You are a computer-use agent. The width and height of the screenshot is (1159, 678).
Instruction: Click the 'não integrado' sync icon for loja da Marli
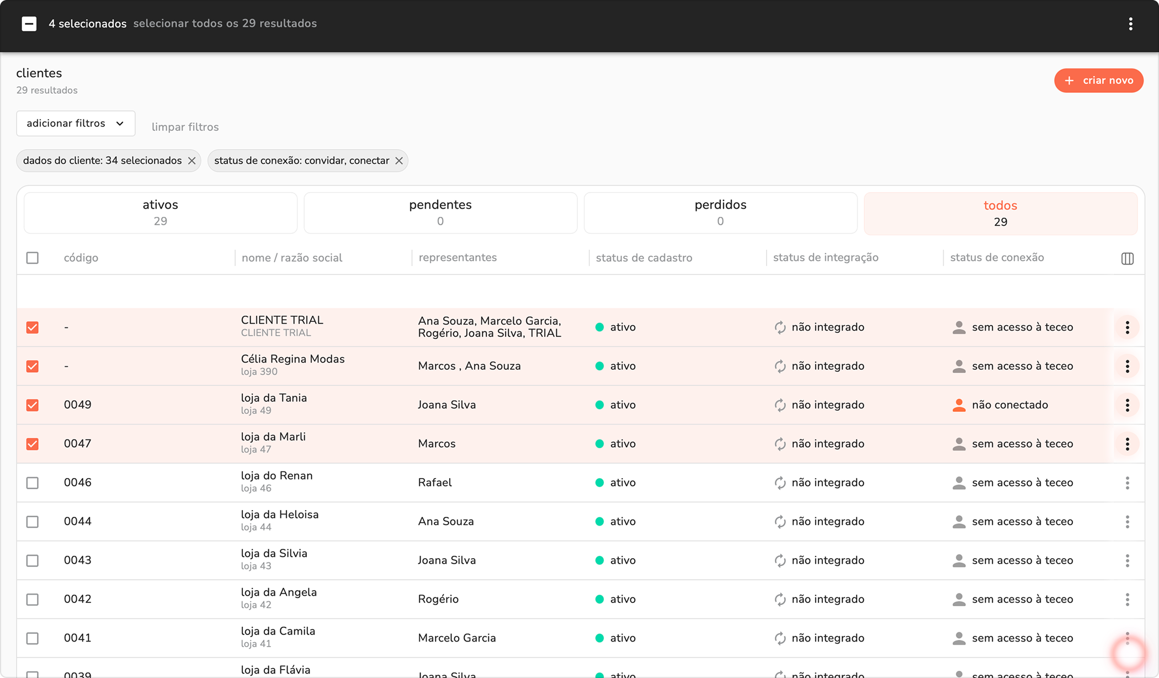(780, 444)
